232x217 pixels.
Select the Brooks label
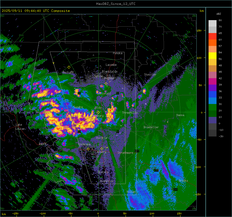[x=183, y=181]
